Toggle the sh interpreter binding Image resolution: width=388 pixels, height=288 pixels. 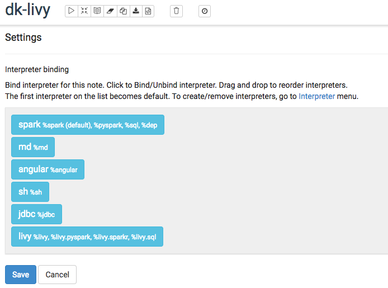coord(30,192)
